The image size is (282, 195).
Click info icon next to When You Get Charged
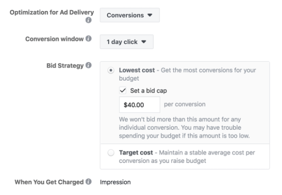pyautogui.click(x=89, y=182)
